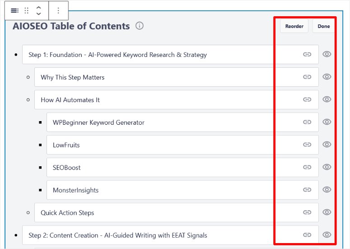The height and width of the screenshot is (249, 350).
Task: Click the link icon for SEOBoost heading
Action: 307,167
